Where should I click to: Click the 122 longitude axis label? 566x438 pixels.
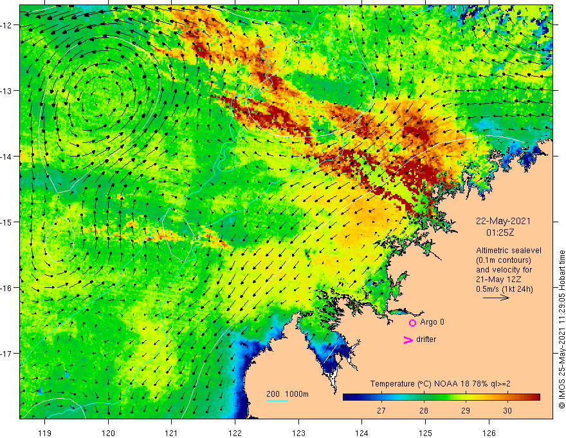coord(235,433)
